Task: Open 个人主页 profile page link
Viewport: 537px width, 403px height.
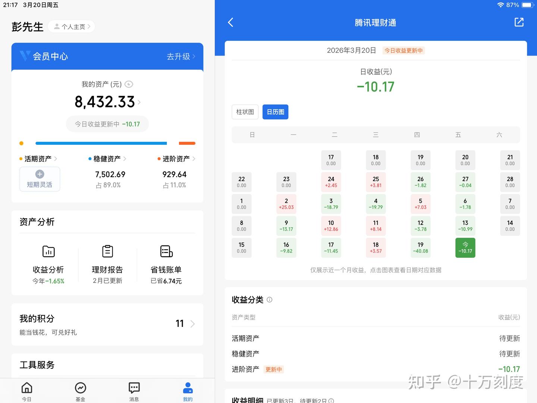Action: (71, 26)
